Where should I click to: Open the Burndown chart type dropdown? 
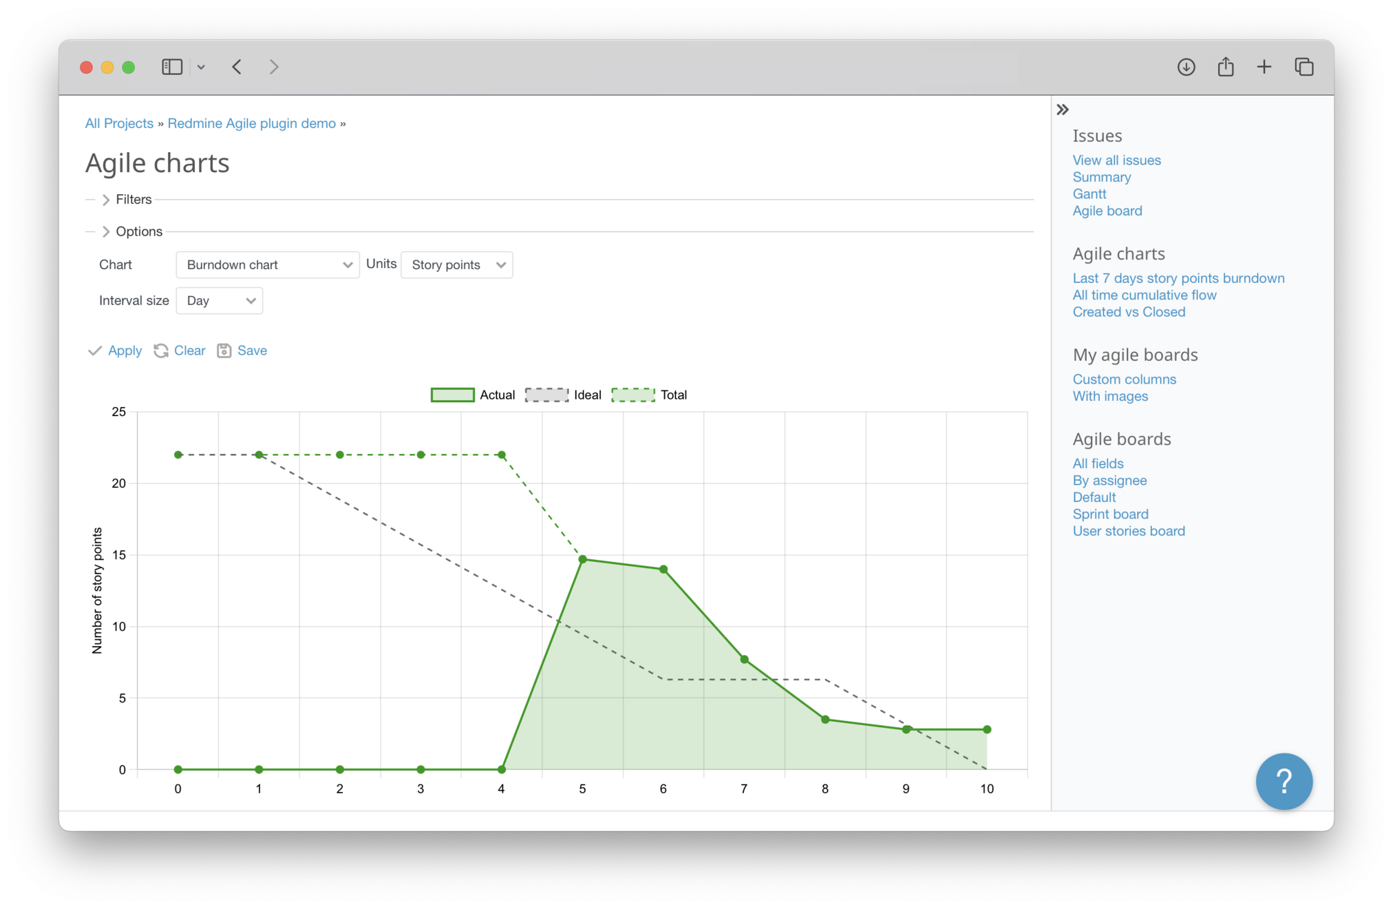(x=267, y=264)
